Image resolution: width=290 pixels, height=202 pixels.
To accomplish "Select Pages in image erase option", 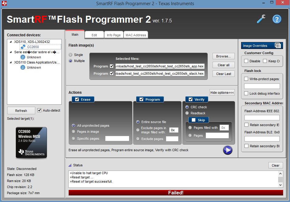I will (73, 132).
